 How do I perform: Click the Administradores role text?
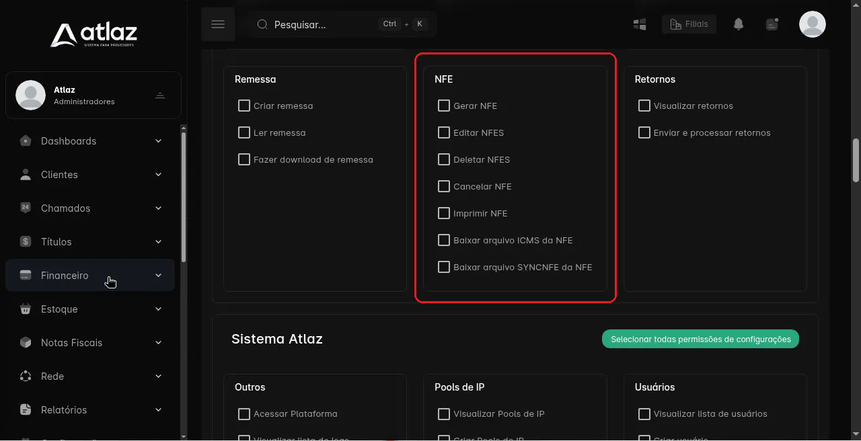(x=84, y=102)
